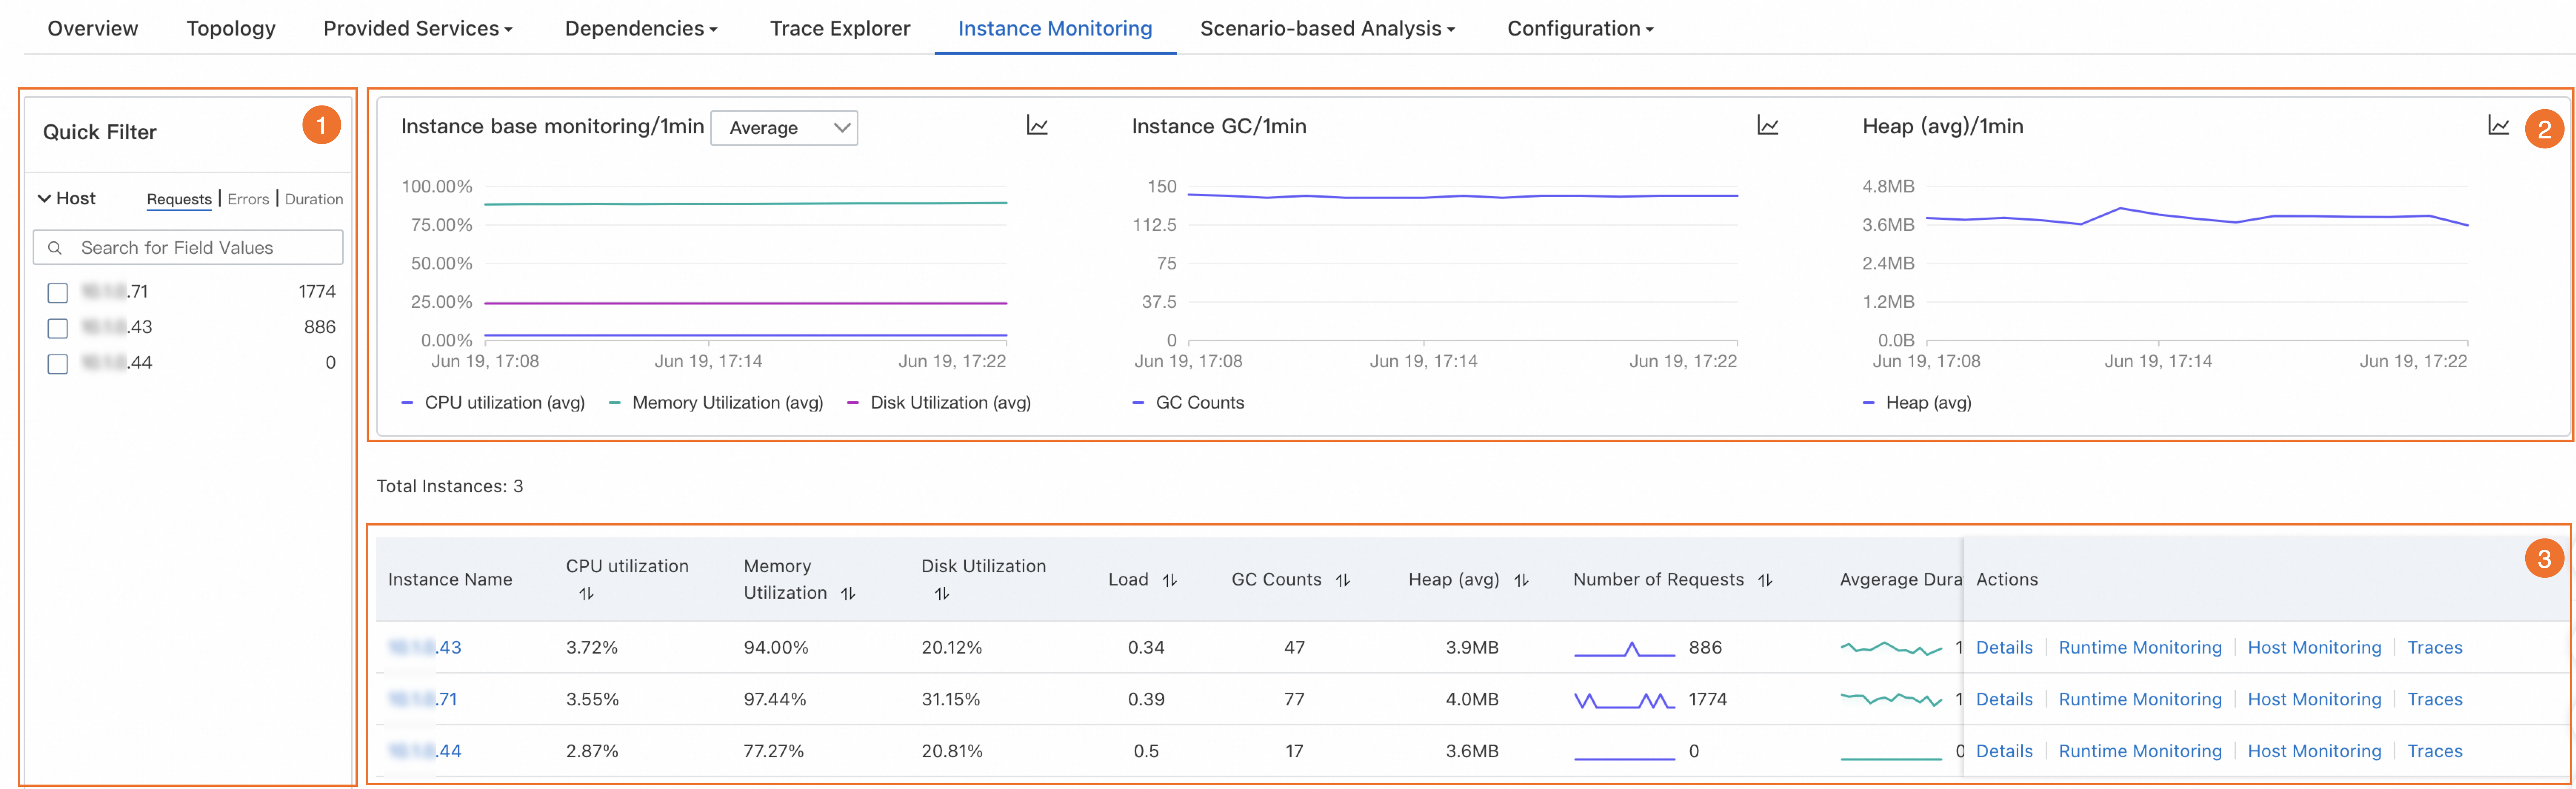Image resolution: width=2576 pixels, height=789 pixels.
Task: Check the host ending in .43
Action: (58, 328)
